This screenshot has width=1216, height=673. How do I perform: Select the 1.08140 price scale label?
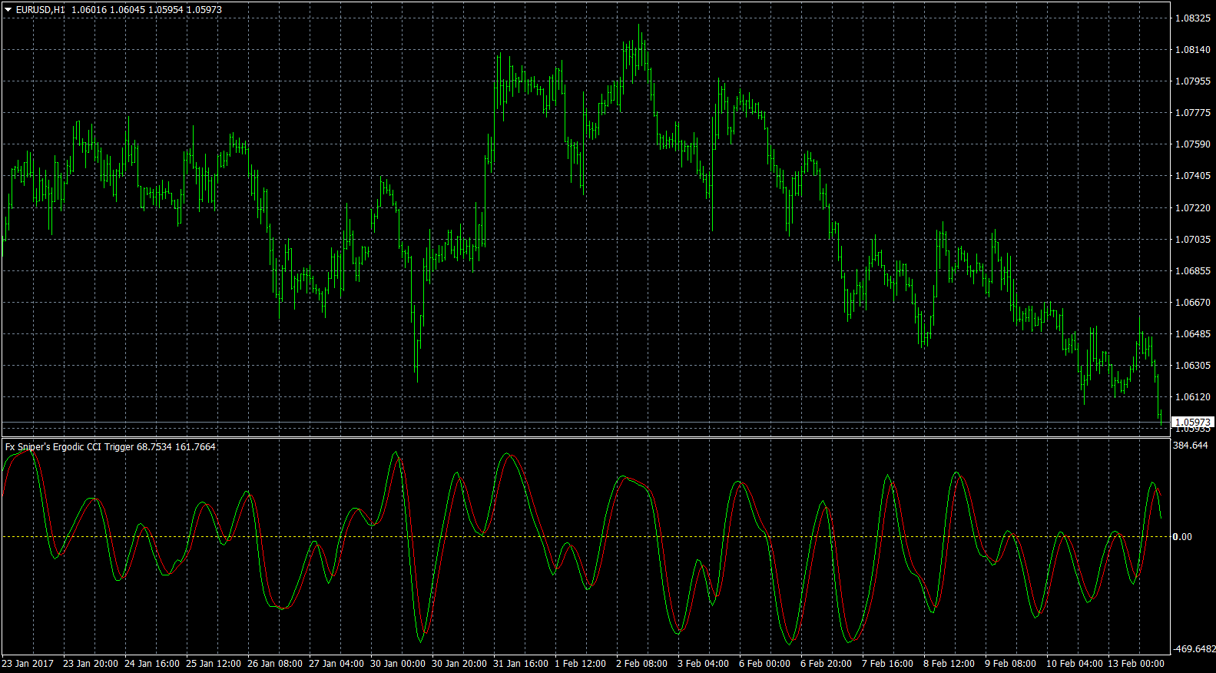click(x=1193, y=50)
